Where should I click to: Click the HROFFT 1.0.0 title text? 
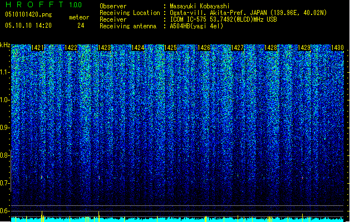tap(44, 4)
